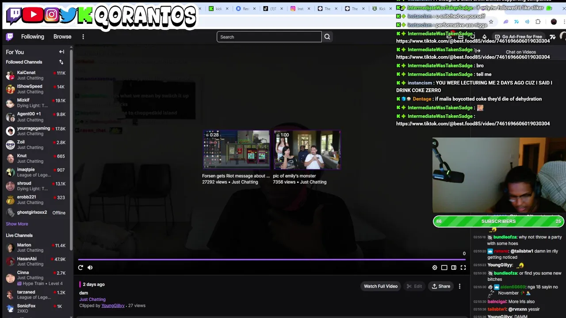Open the Browse tab
Image resolution: width=566 pixels, height=318 pixels.
point(62,37)
